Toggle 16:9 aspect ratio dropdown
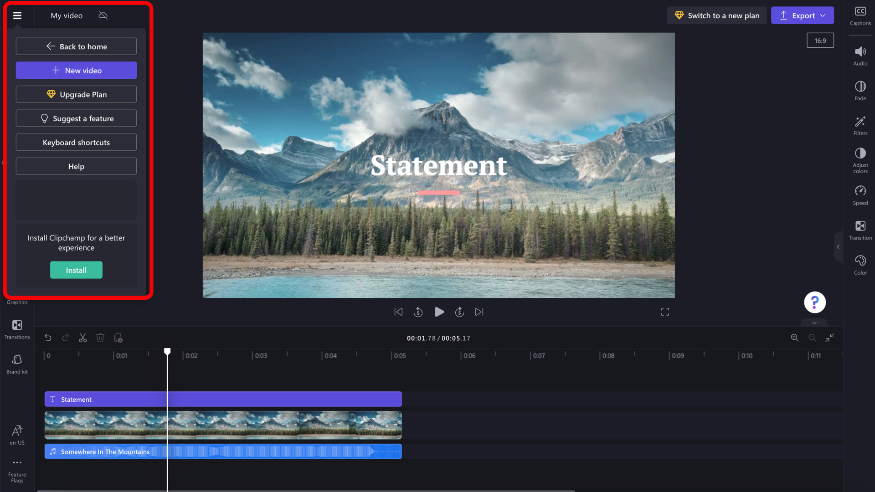The width and height of the screenshot is (875, 492). (x=820, y=40)
